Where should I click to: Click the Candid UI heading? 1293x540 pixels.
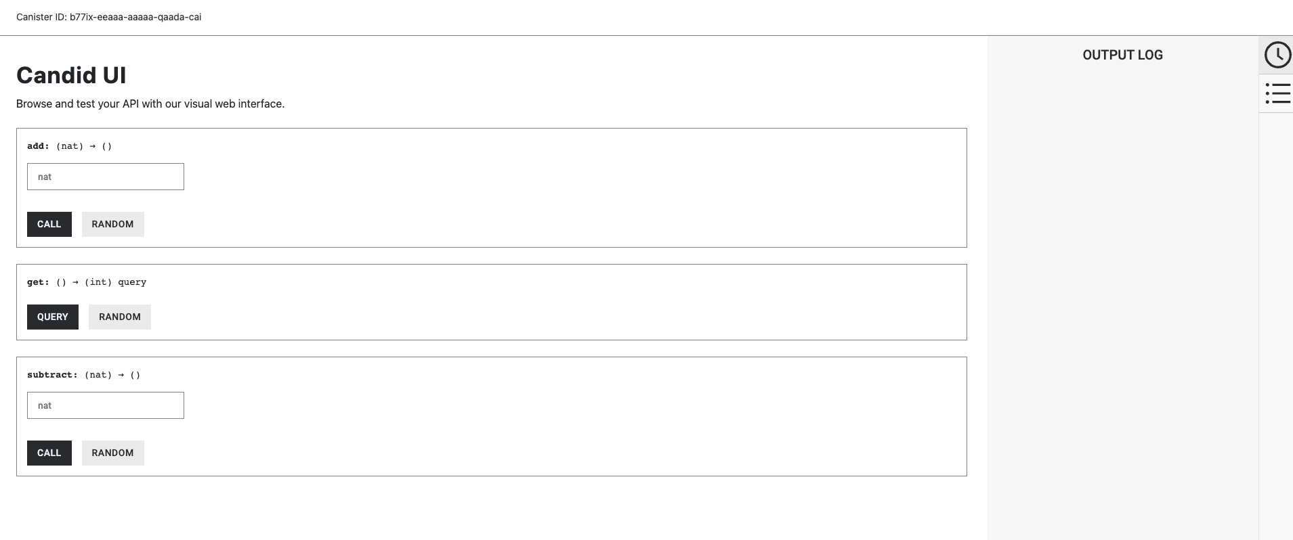tap(71, 75)
